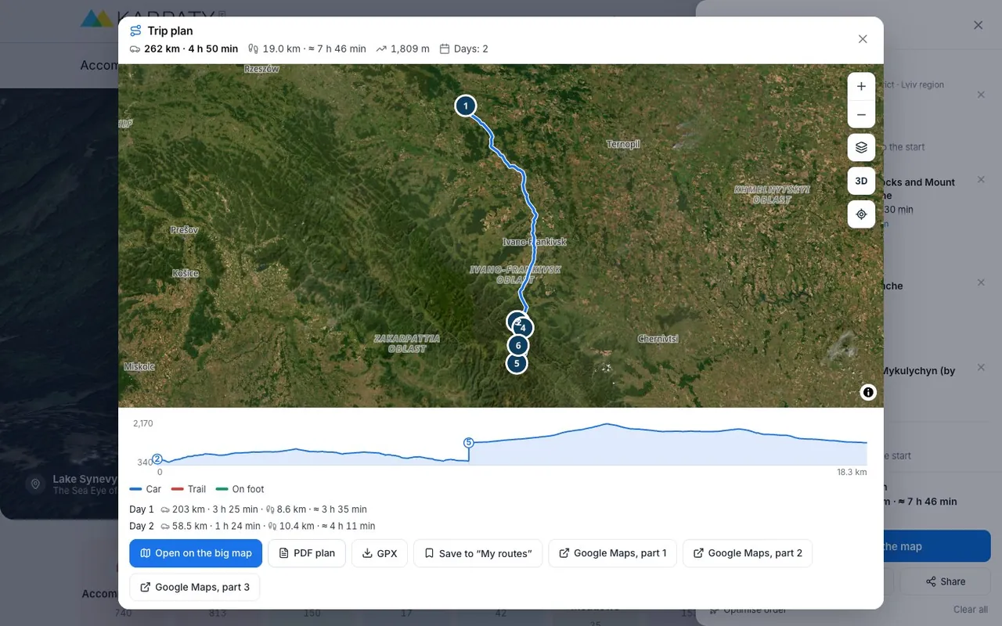Click the Prešov label on the map
Image resolution: width=1002 pixels, height=626 pixels.
[x=185, y=230]
